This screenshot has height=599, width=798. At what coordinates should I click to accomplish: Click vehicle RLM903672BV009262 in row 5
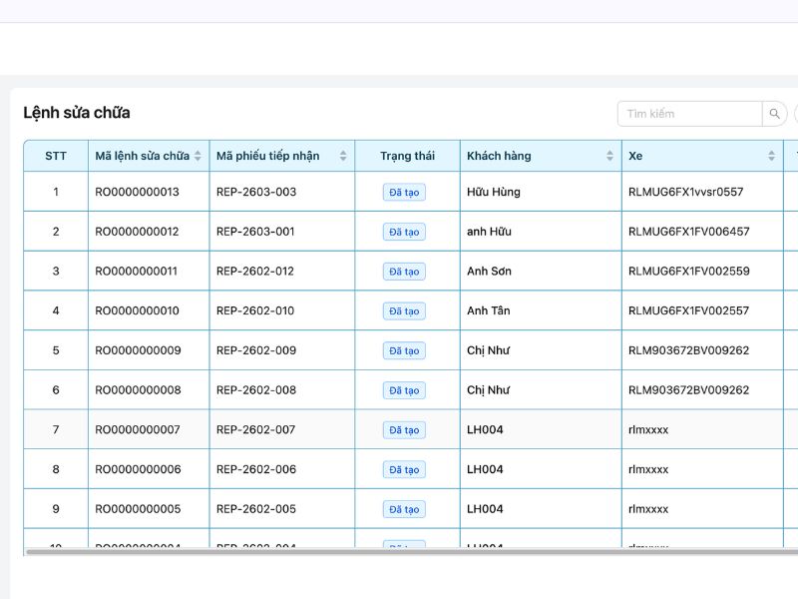click(688, 350)
